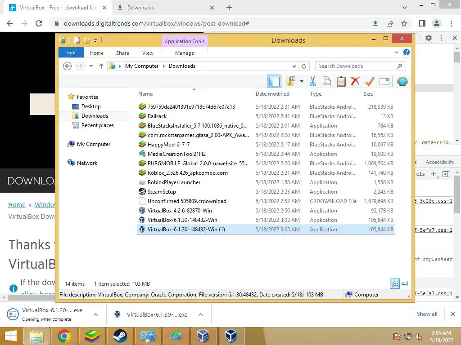Image resolution: width=461 pixels, height=345 pixels.
Task: Click the Explorer Back arrow button
Action: (68, 66)
